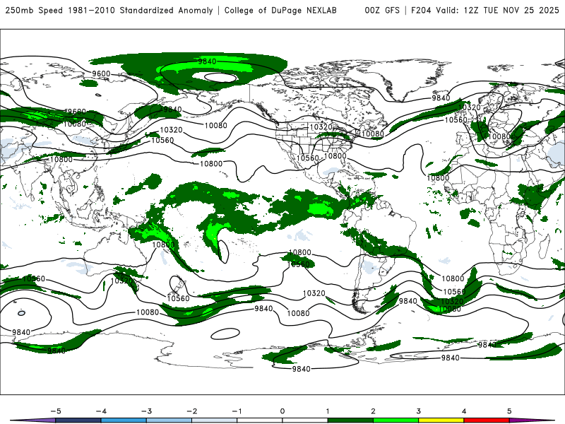Click the dark green colorbar segment between 1 and 2
565x424 pixels.
point(350,420)
